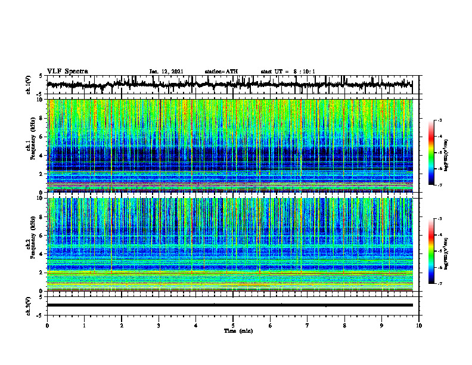Click the ch.2 color scale log(PSD) unit label
This screenshot has width=472, height=365.
coord(446,253)
